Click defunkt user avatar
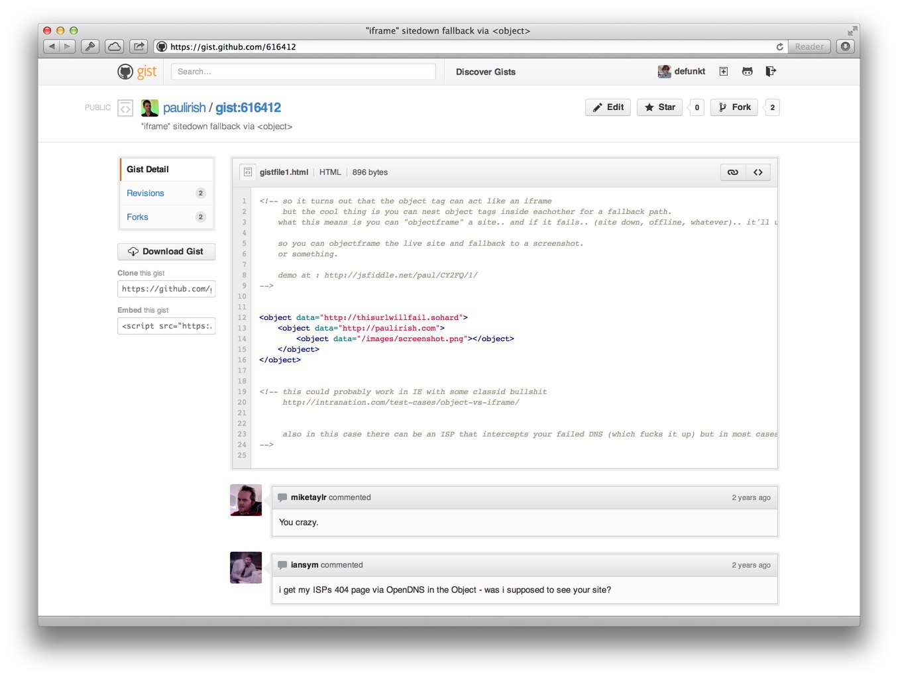The image size is (898, 679). [664, 72]
